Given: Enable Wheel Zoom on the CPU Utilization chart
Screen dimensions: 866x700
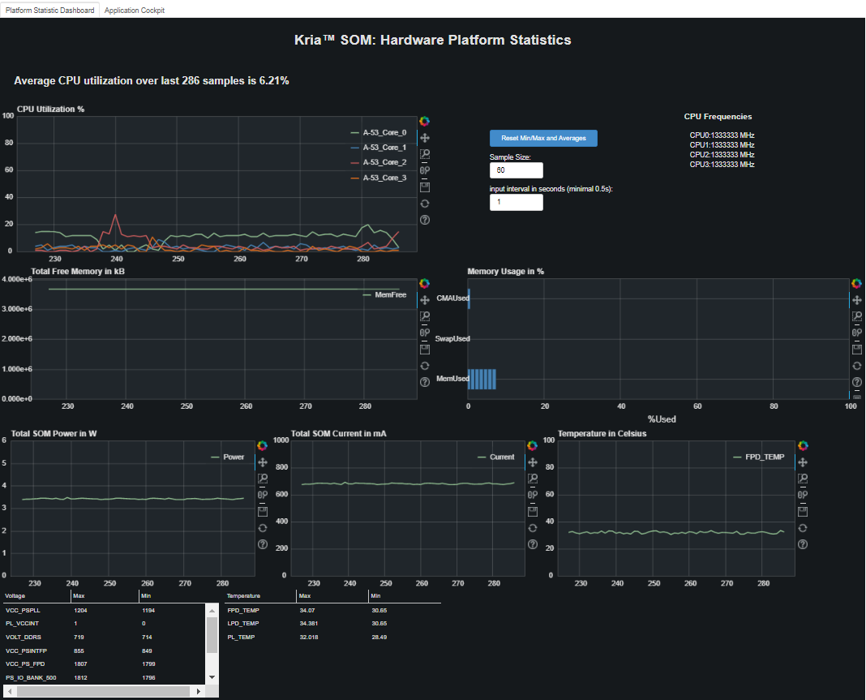Looking at the screenshot, I should pyautogui.click(x=424, y=170).
